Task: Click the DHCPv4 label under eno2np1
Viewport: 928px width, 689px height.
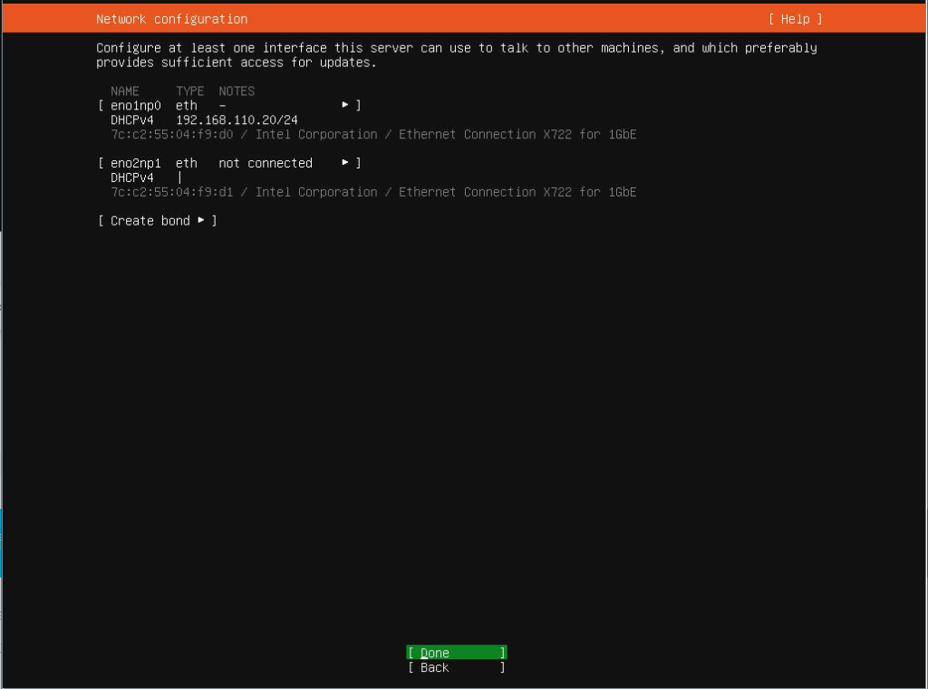Action: 132,177
